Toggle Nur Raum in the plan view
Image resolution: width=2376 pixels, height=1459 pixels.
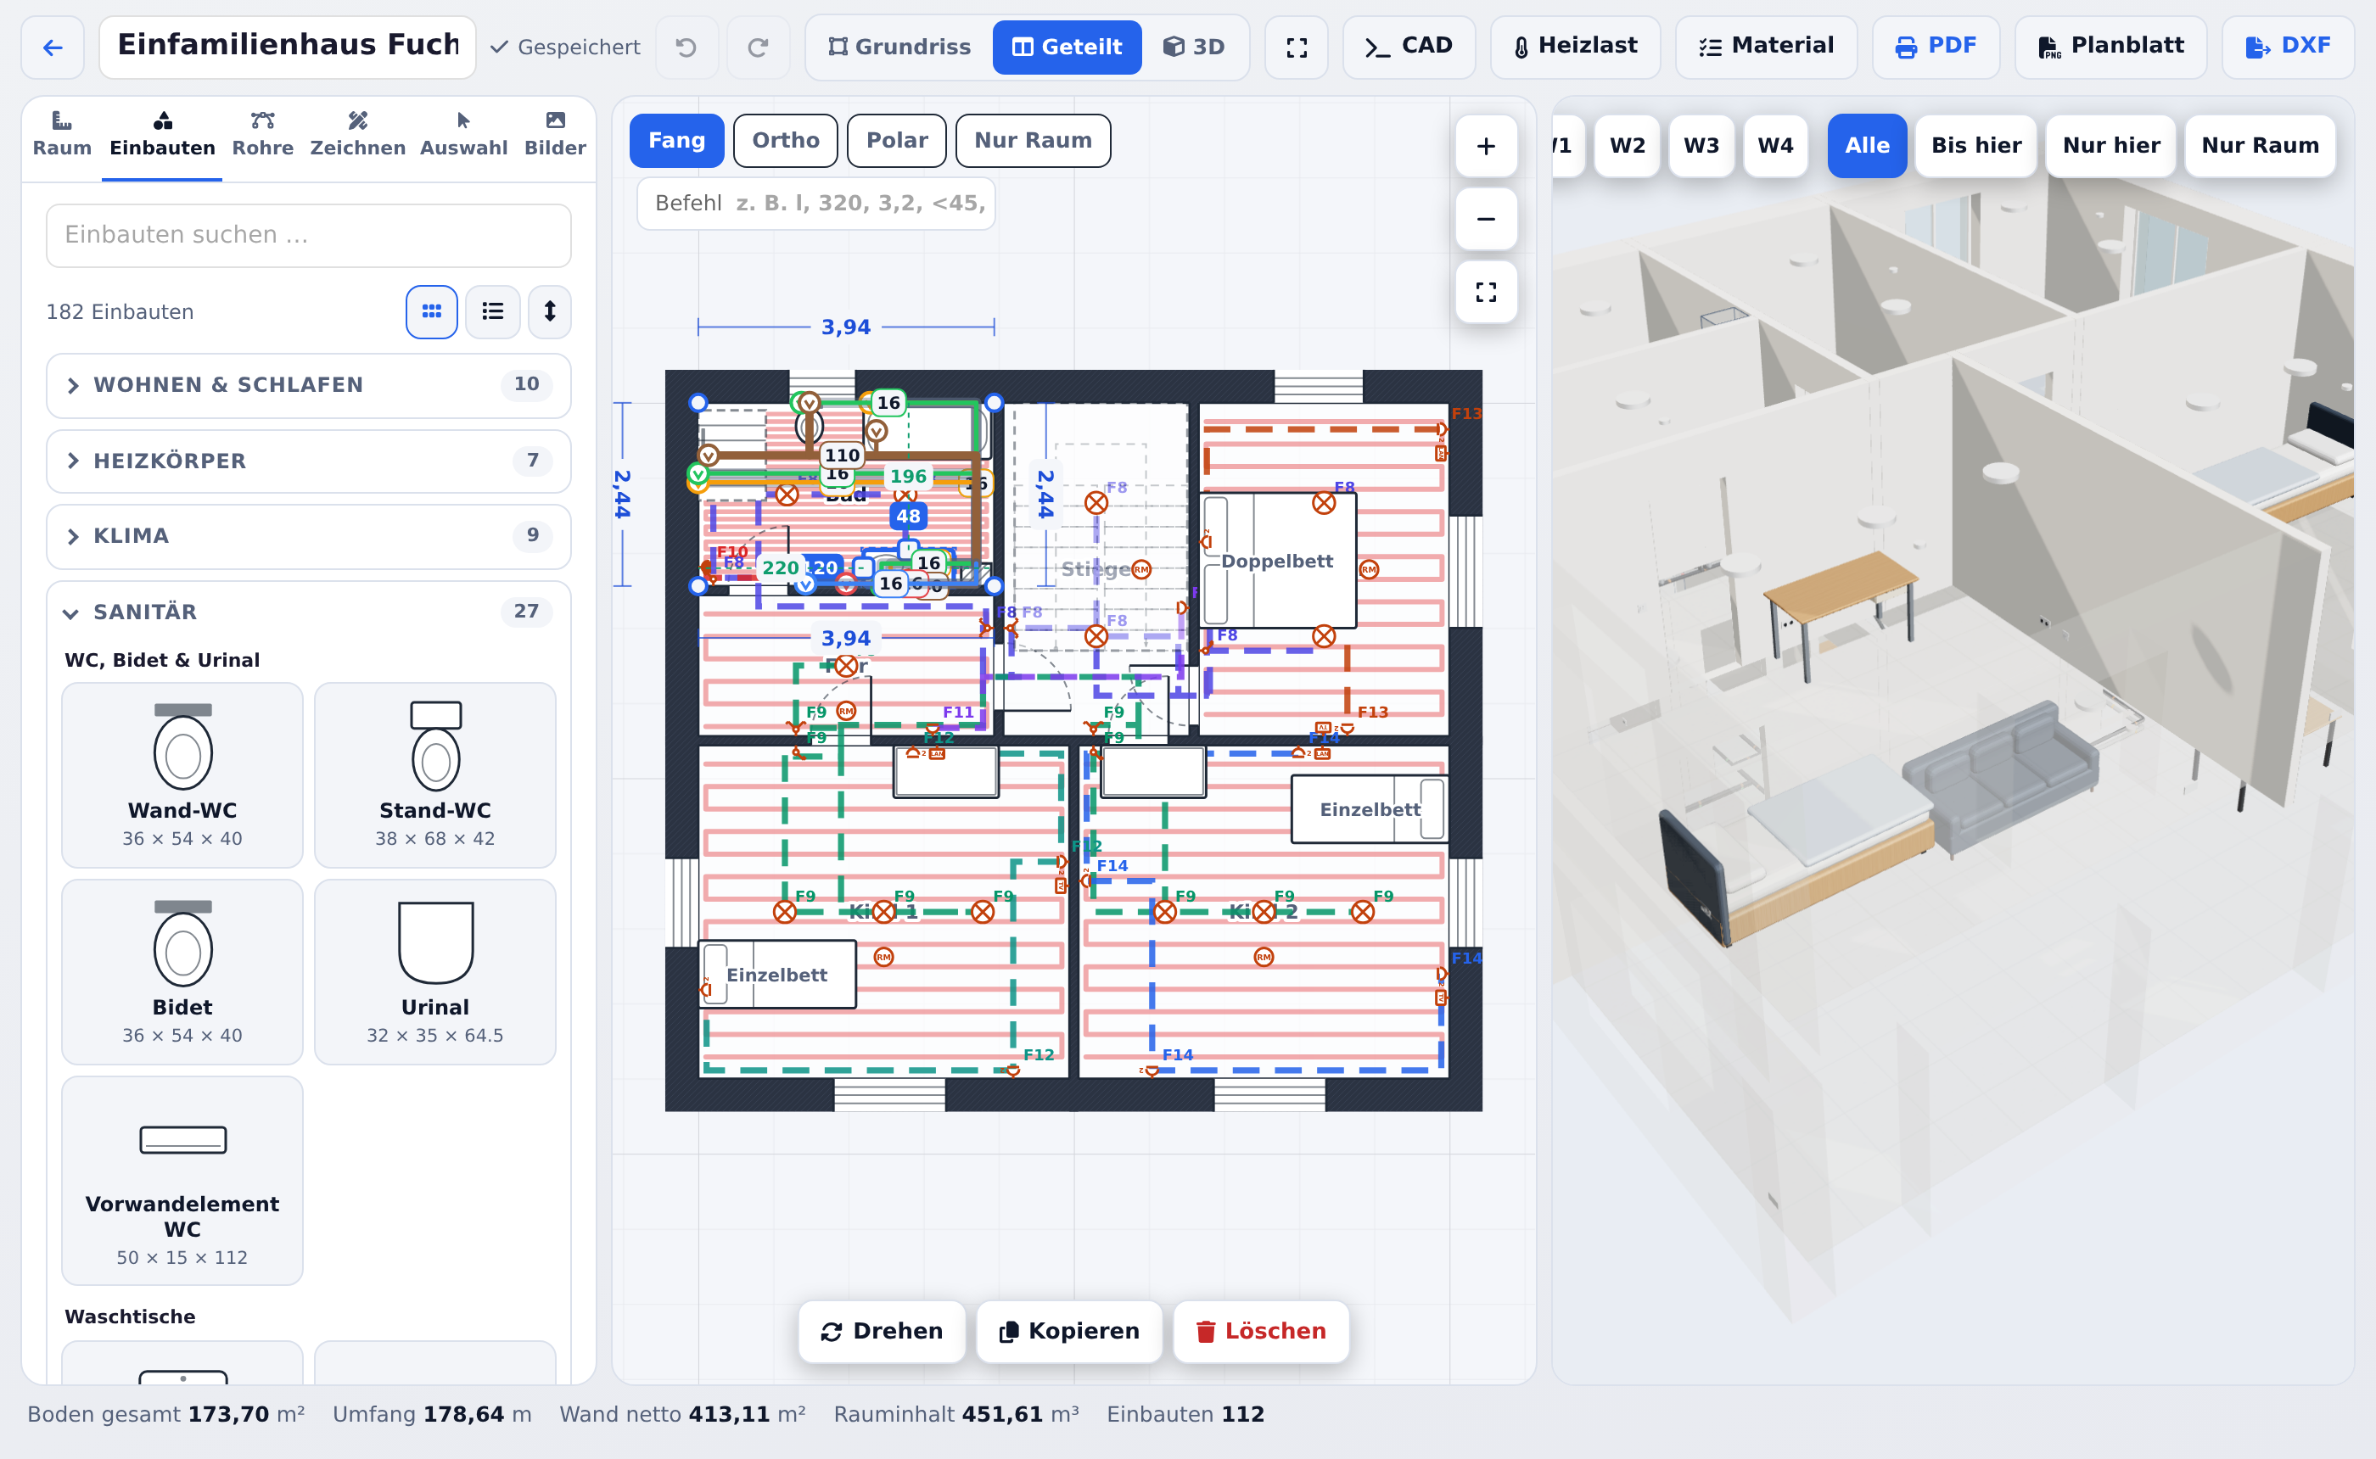(1033, 141)
